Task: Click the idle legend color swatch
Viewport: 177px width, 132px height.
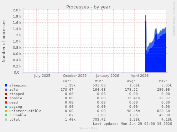Action: [x=6, y=90]
